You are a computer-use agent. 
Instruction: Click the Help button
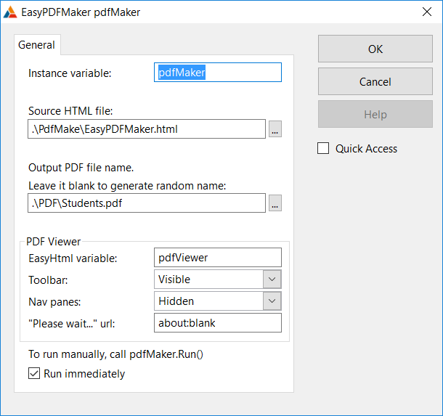(375, 115)
